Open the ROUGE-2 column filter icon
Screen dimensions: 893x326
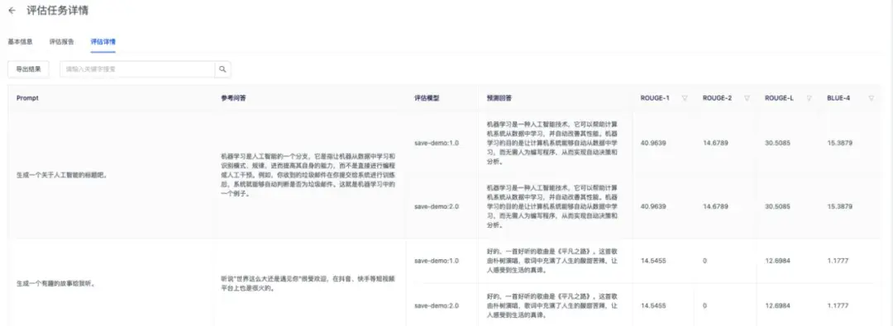[x=747, y=98]
